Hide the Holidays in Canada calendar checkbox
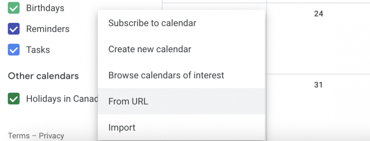The image size is (370, 141). pos(14,98)
